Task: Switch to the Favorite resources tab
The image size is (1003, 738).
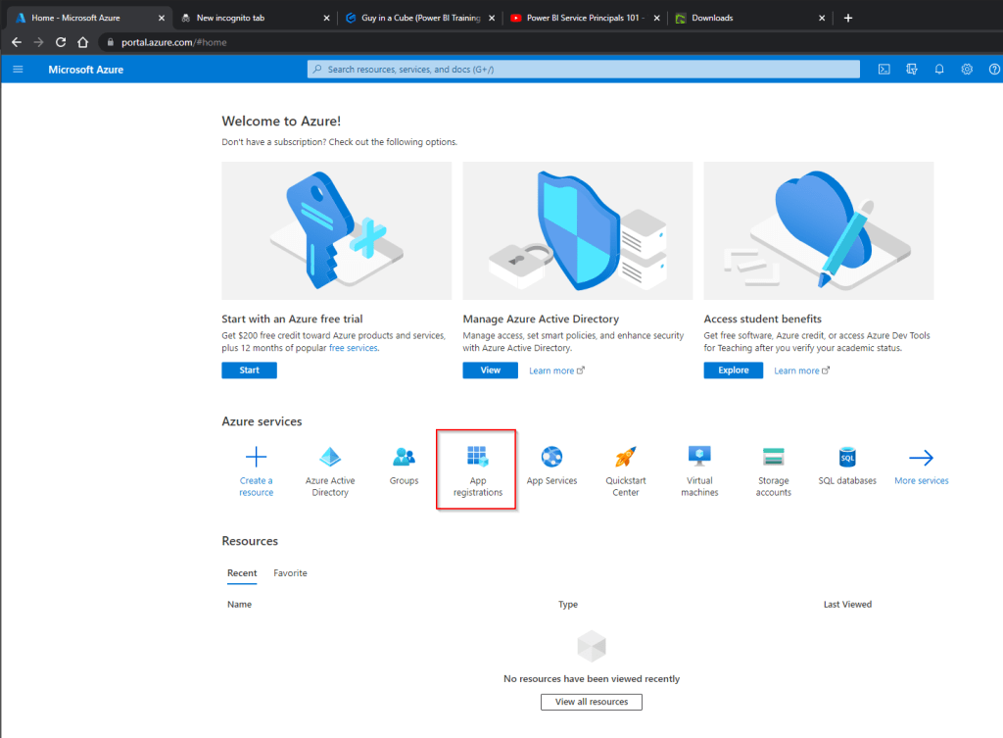Action: pos(290,573)
